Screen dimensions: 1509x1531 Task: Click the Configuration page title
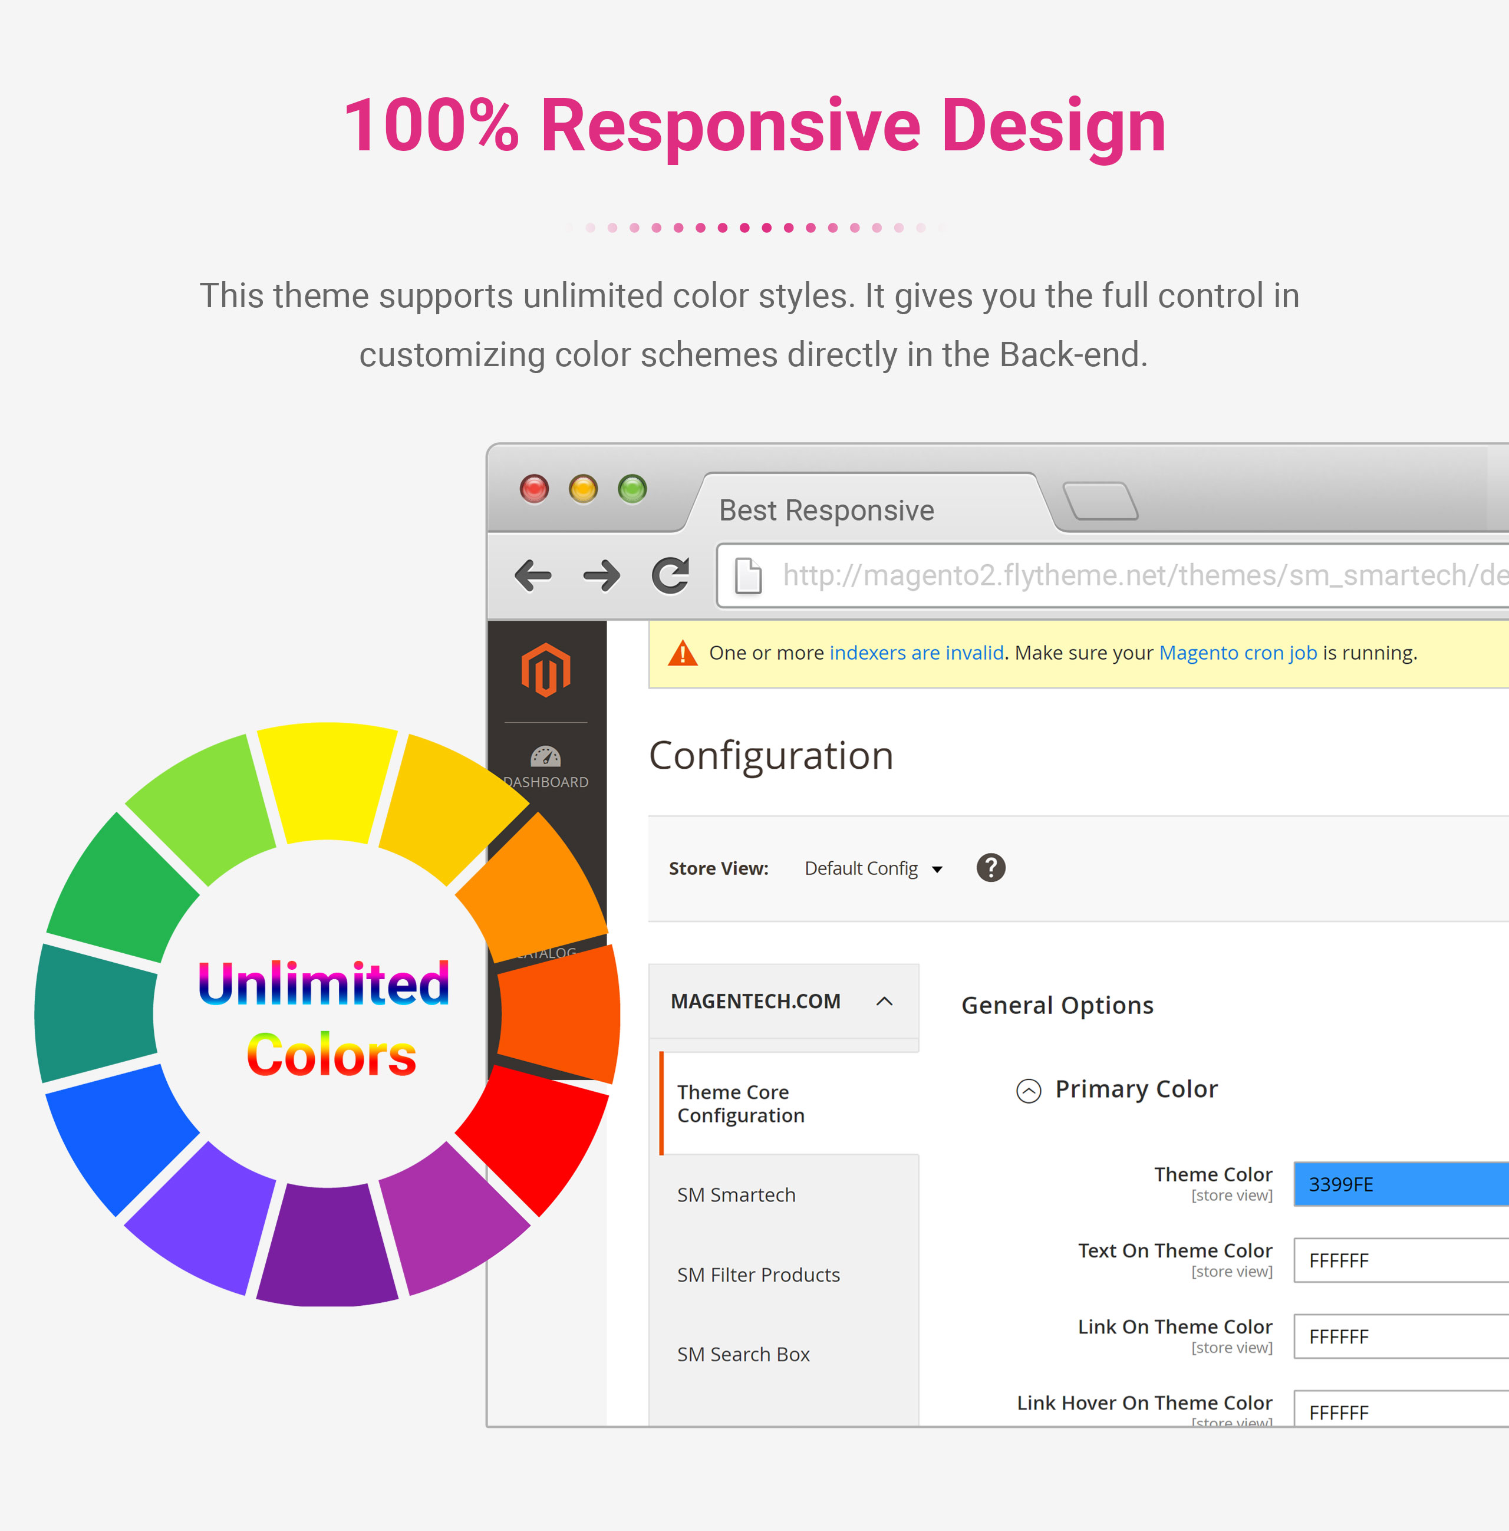point(771,755)
